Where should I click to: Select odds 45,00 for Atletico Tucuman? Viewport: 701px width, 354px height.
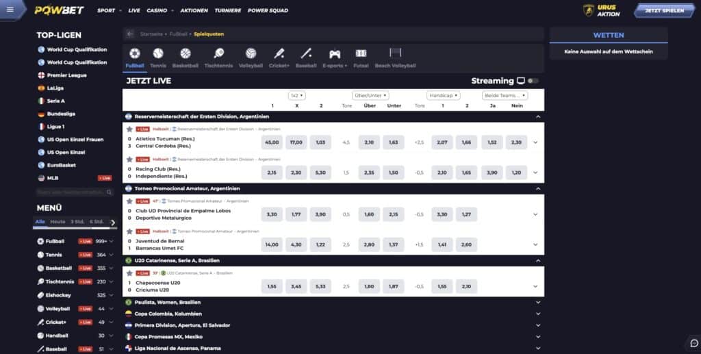pos(272,142)
